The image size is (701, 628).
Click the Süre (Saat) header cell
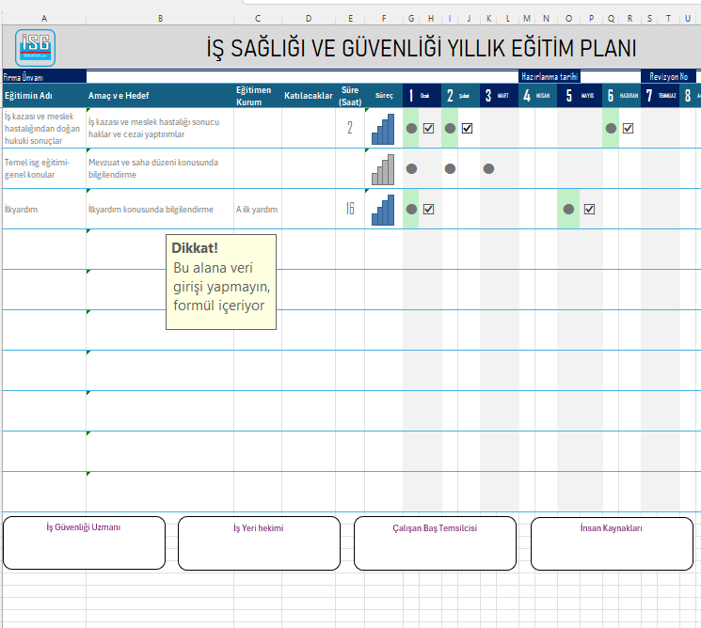350,96
